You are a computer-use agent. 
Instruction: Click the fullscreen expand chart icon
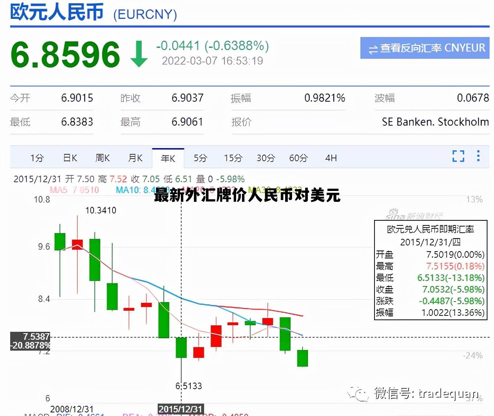[x=458, y=156]
